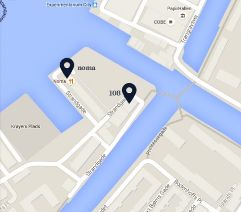This screenshot has height=212, width=241.
Task: Click the Experimentarium City ferry icon
Action: (95, 5)
